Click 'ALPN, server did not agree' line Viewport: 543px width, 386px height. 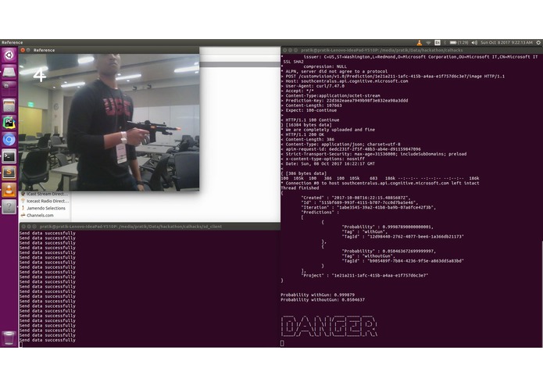[x=334, y=72]
